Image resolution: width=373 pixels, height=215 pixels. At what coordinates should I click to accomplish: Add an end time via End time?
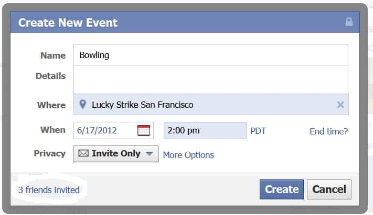pos(329,131)
